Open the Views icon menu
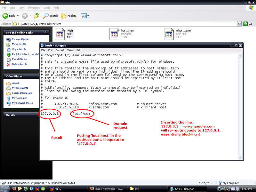The width and height of the screenshot is (256, 192). [84, 16]
